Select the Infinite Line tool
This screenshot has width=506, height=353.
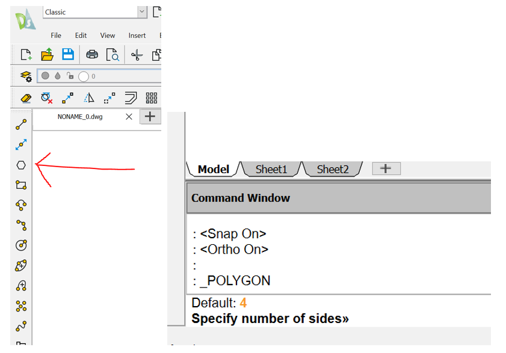(21, 144)
